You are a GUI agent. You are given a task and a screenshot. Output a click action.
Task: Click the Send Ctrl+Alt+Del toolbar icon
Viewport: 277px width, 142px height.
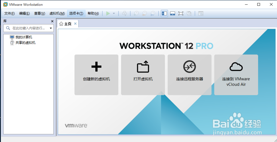coord(125,13)
